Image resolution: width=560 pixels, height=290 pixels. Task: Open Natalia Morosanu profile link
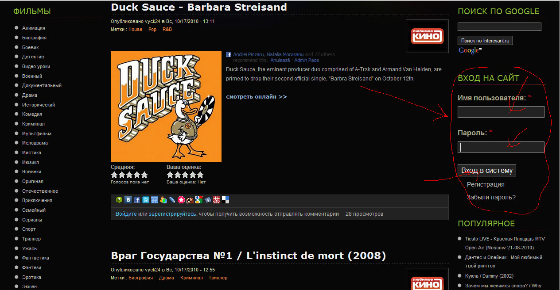pyautogui.click(x=285, y=54)
